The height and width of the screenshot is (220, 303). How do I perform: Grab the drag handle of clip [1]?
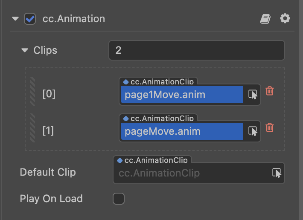32,128
